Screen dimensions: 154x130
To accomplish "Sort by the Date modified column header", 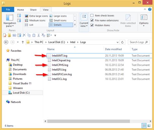I will pyautogui.click(x=113, y=49).
